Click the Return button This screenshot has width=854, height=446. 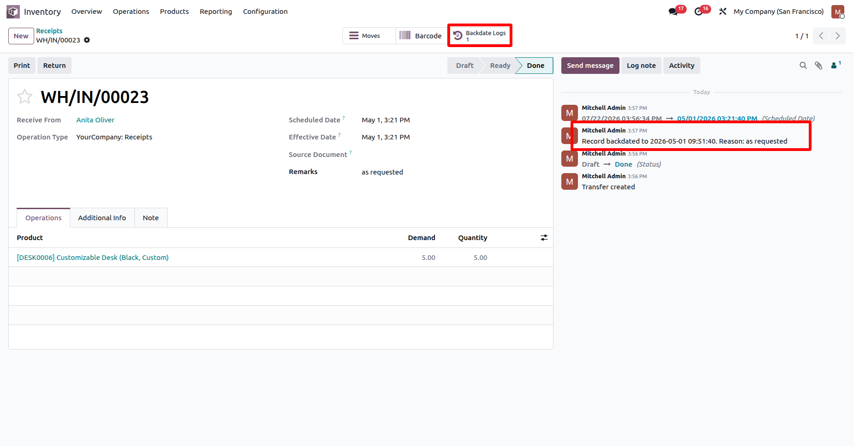click(54, 66)
